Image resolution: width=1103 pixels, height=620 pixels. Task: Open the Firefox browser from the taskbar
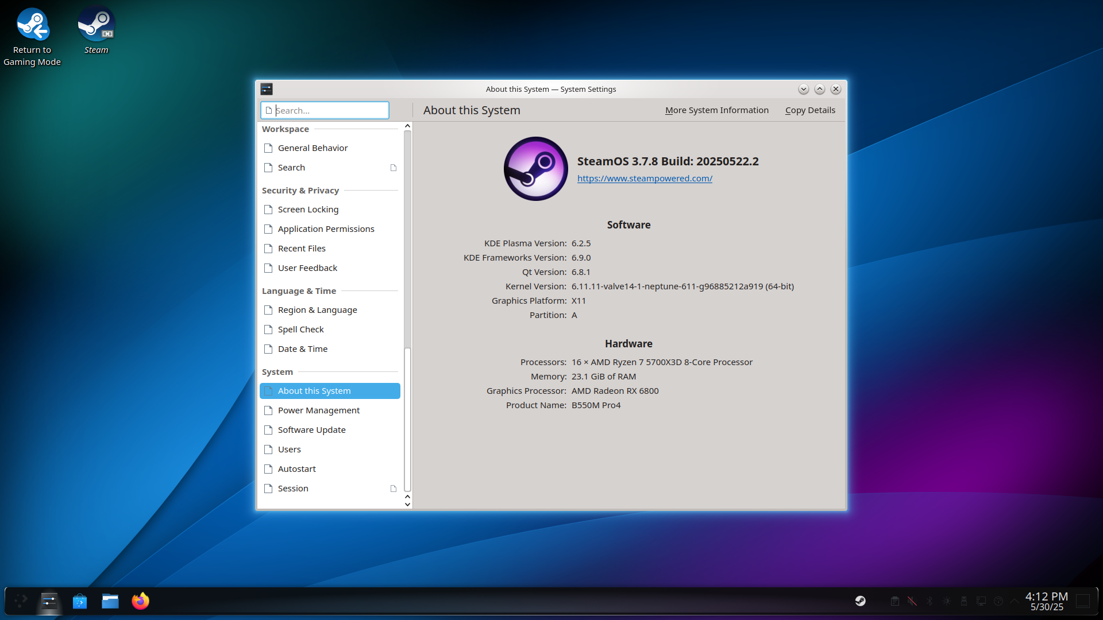pos(140,601)
